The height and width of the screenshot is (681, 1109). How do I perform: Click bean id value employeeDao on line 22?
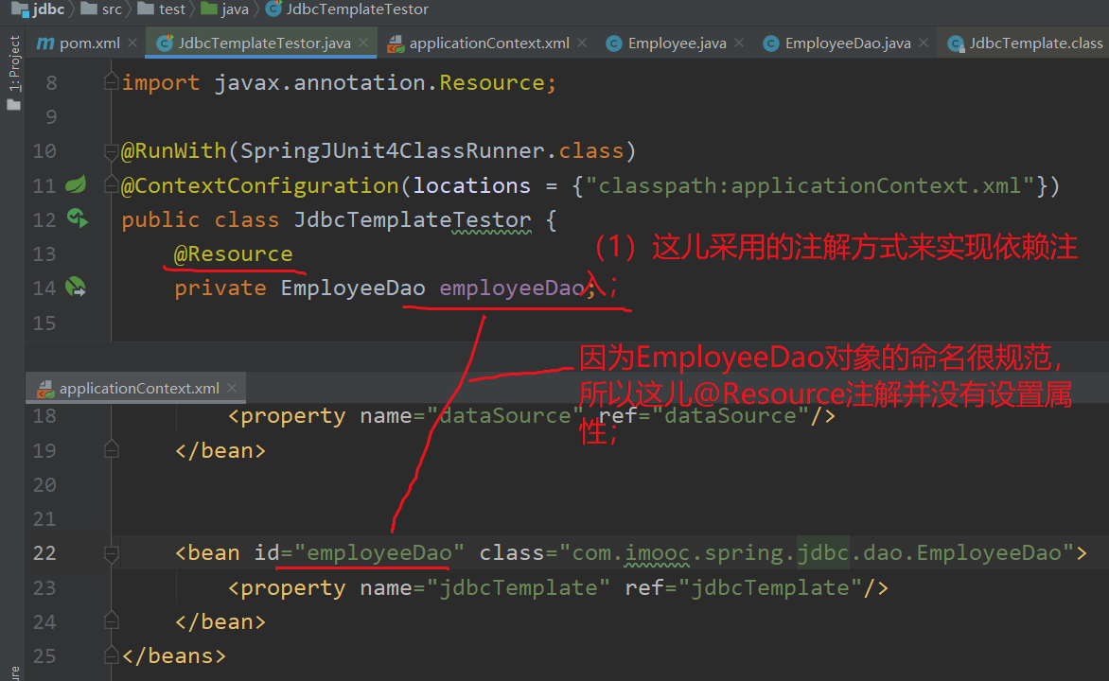[379, 553]
